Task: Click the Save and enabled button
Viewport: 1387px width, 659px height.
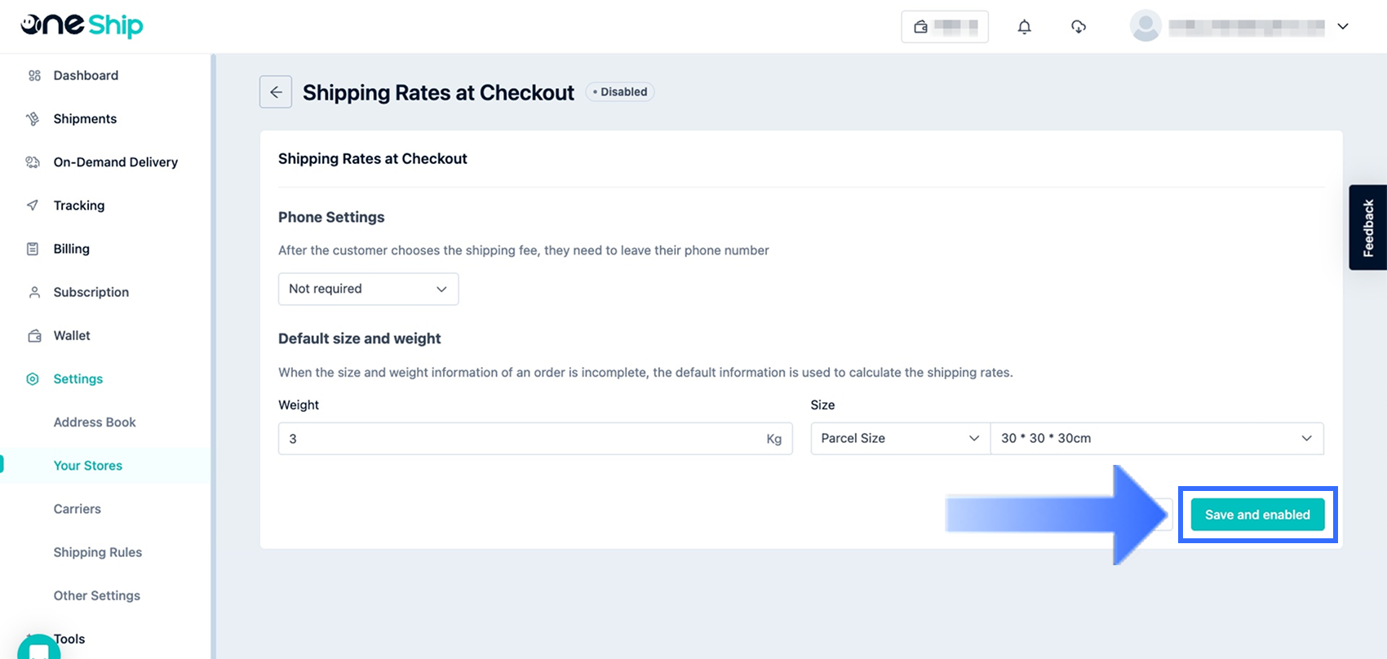Action: pyautogui.click(x=1256, y=515)
